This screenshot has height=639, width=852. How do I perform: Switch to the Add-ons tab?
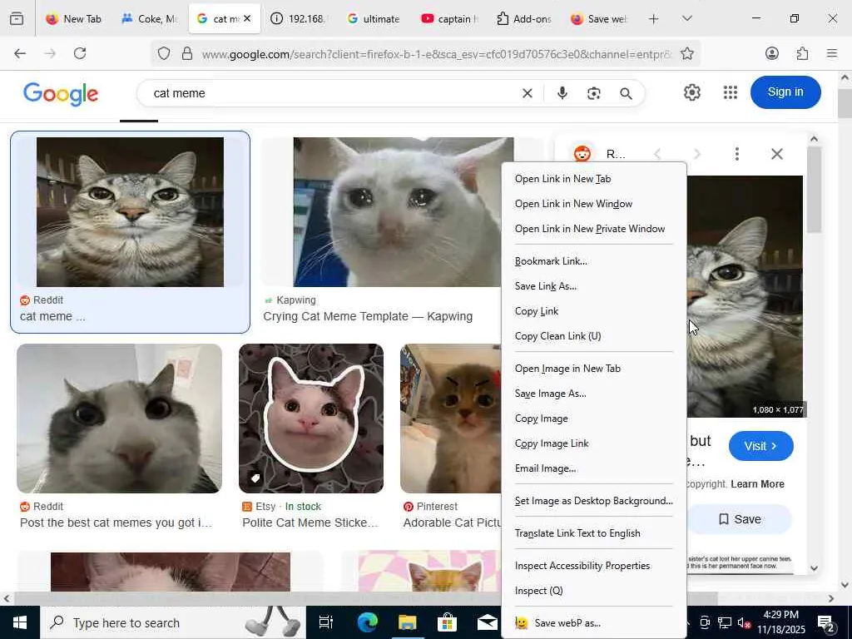[524, 19]
